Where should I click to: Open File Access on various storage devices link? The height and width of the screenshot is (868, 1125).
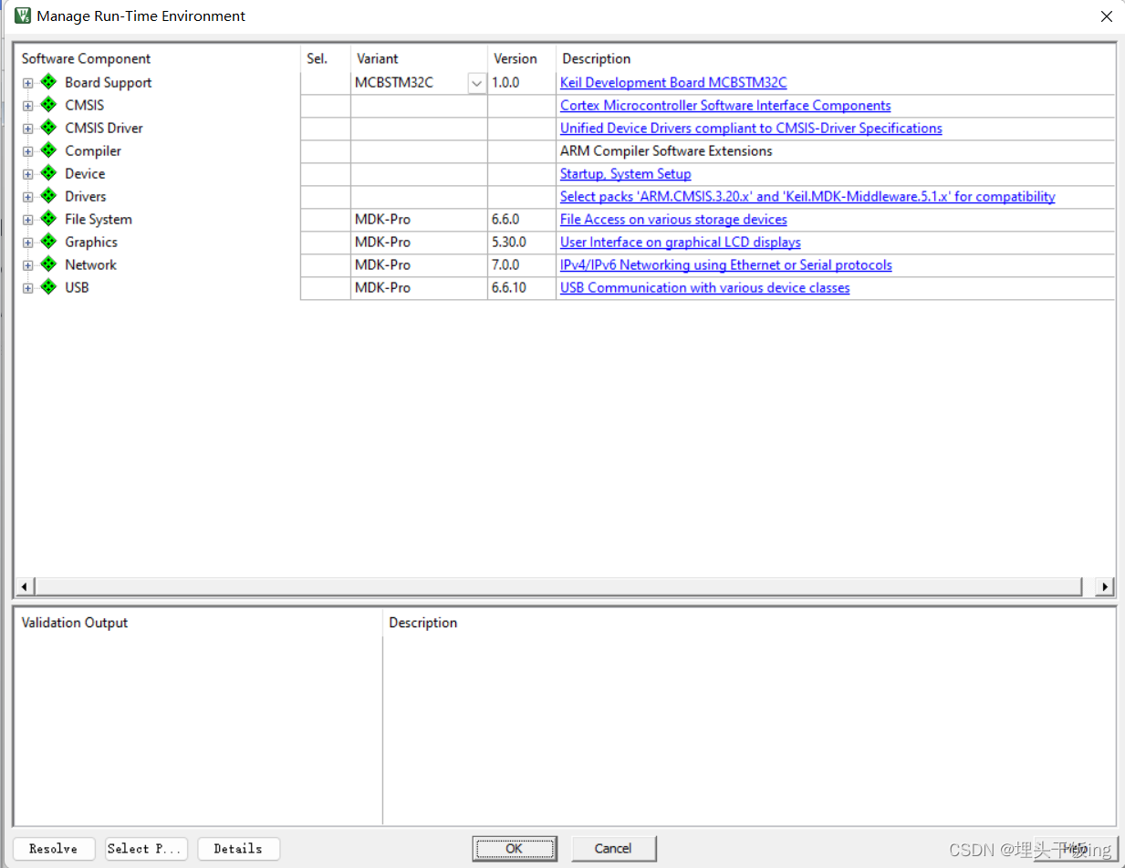[673, 219]
